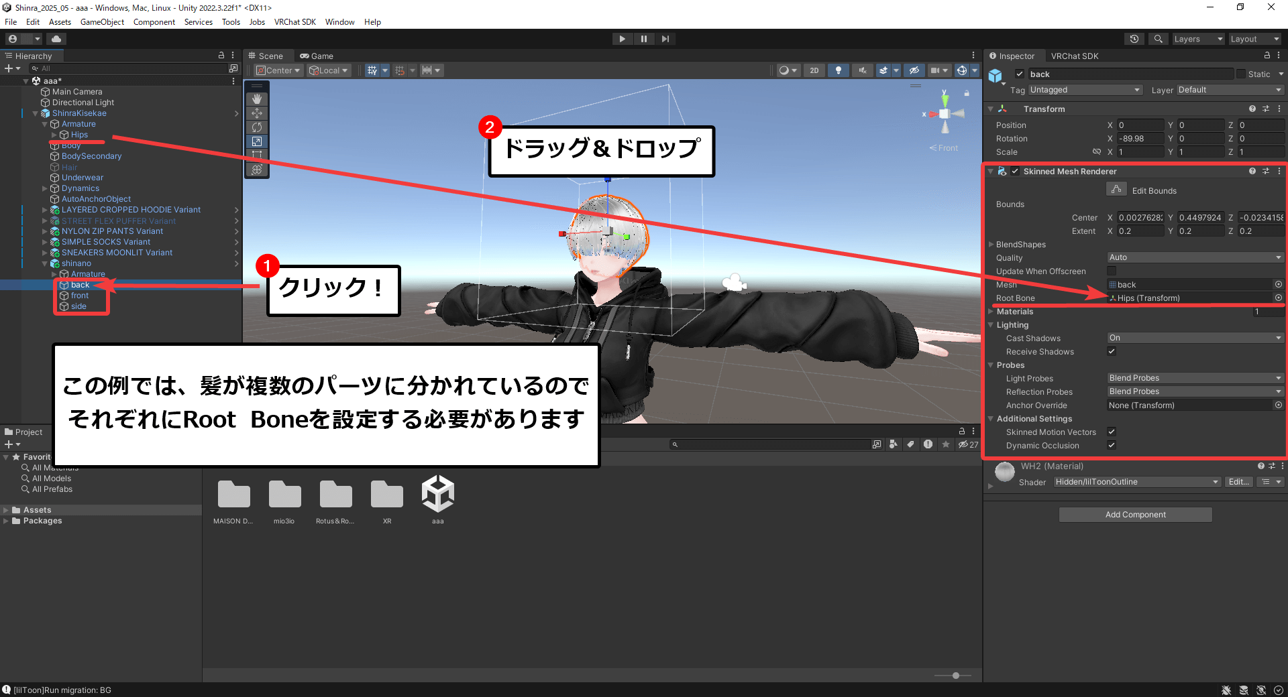Screen dimensions: 1288x697
Task: Toggle scene effects (skybox/fog) icon
Action: point(884,70)
